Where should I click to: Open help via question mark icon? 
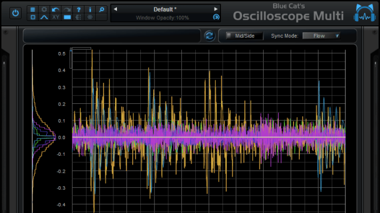tap(78, 9)
